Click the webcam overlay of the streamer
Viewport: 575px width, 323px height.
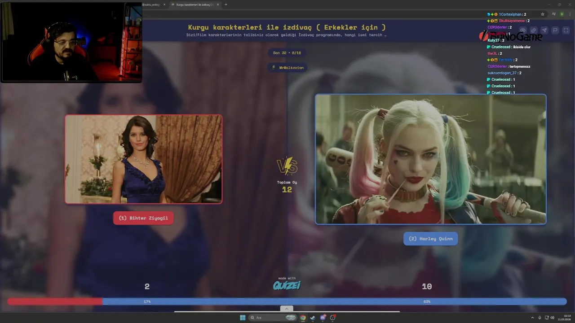coord(71,42)
